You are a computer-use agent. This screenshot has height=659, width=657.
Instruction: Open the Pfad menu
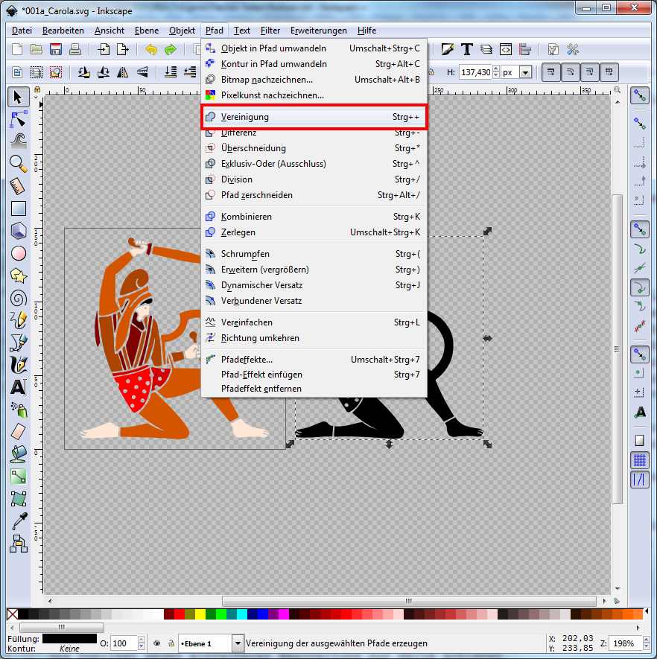pyautogui.click(x=215, y=31)
